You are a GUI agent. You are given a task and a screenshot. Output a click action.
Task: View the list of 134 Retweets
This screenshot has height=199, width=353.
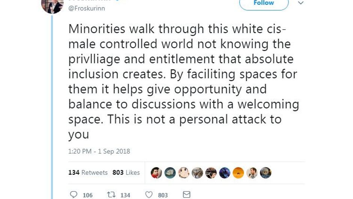click(88, 172)
